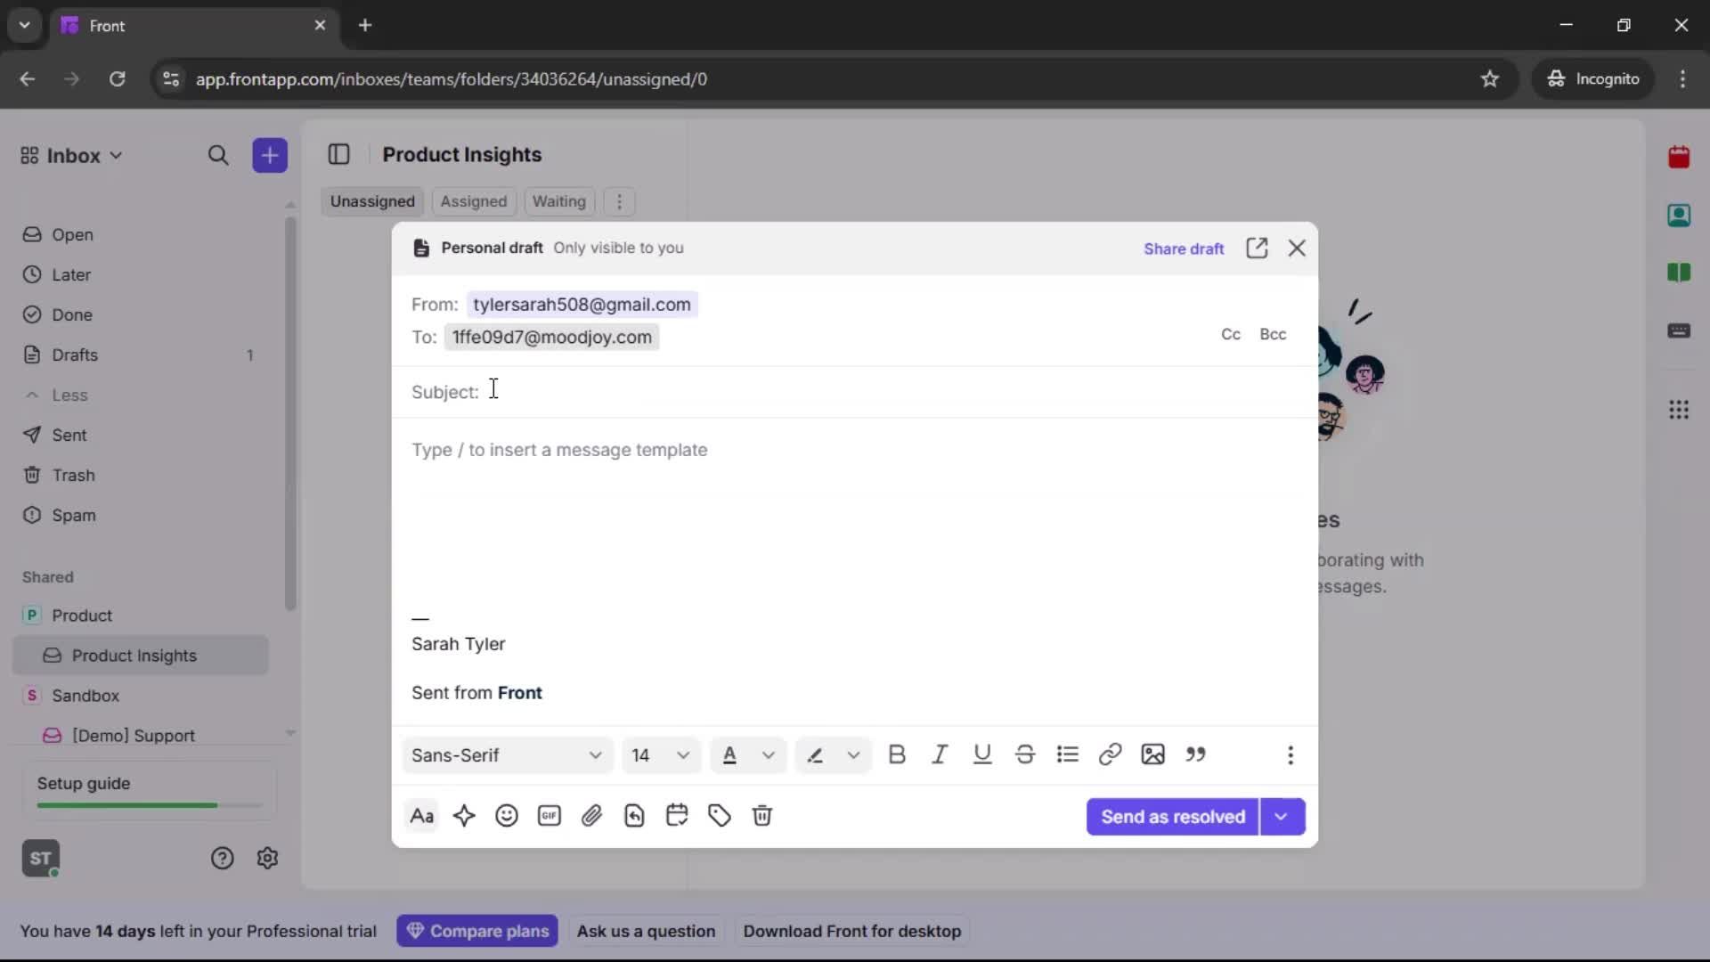Open the emoji picker
Screen dimensions: 1710x962
tap(507, 816)
